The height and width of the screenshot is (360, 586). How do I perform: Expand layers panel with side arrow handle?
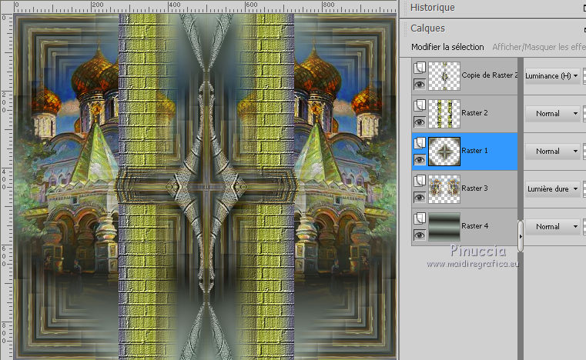coord(521,236)
